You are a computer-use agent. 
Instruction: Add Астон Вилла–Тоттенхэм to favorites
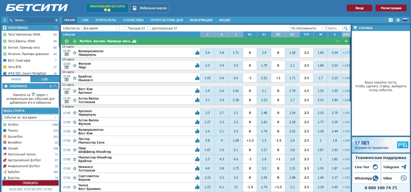click(75, 100)
